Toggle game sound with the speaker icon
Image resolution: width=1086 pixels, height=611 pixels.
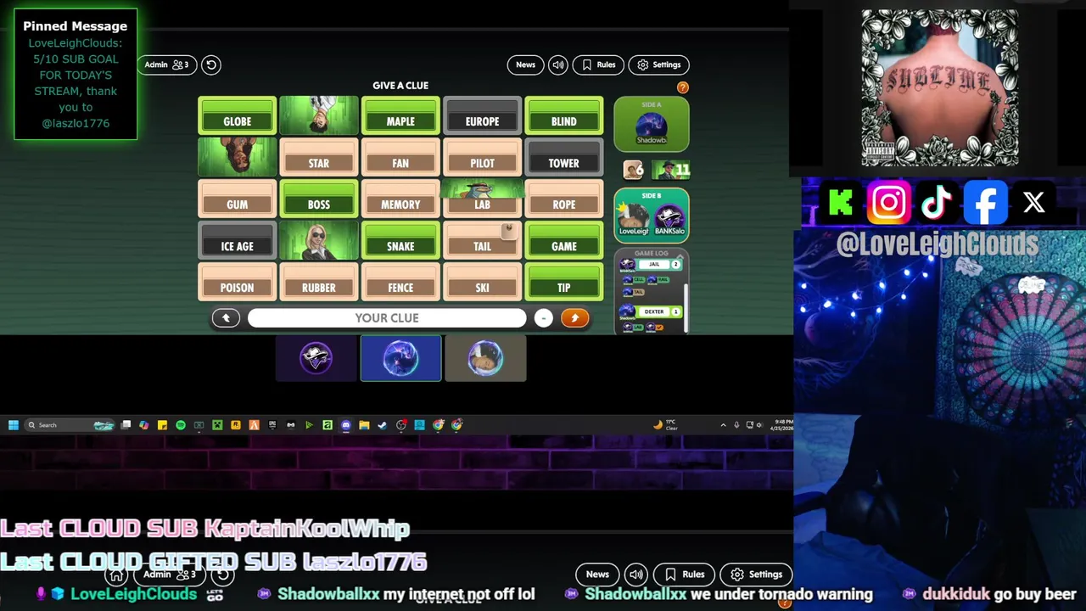tap(557, 64)
